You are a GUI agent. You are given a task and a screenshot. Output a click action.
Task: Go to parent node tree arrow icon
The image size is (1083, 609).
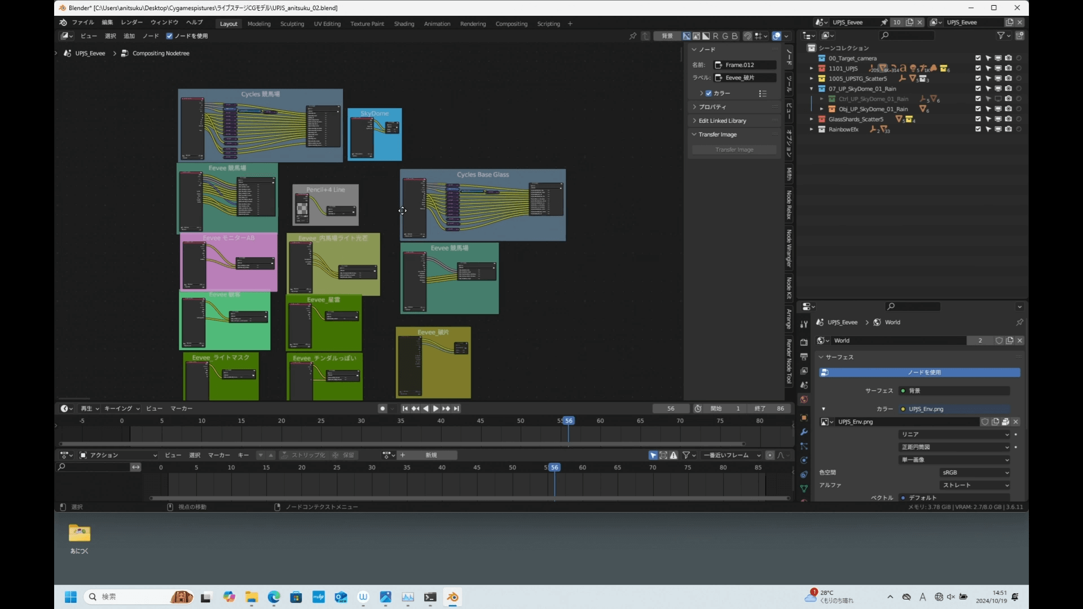[646, 36]
